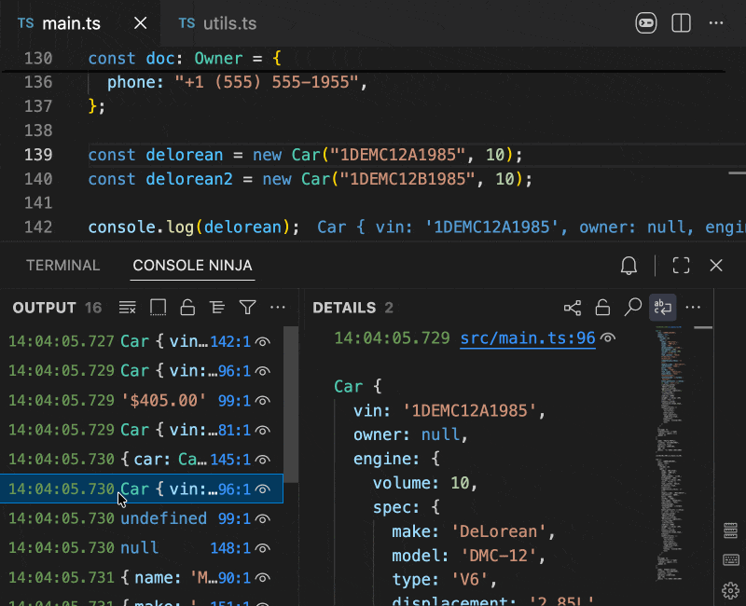Click the group entries icon in Output

(x=217, y=308)
